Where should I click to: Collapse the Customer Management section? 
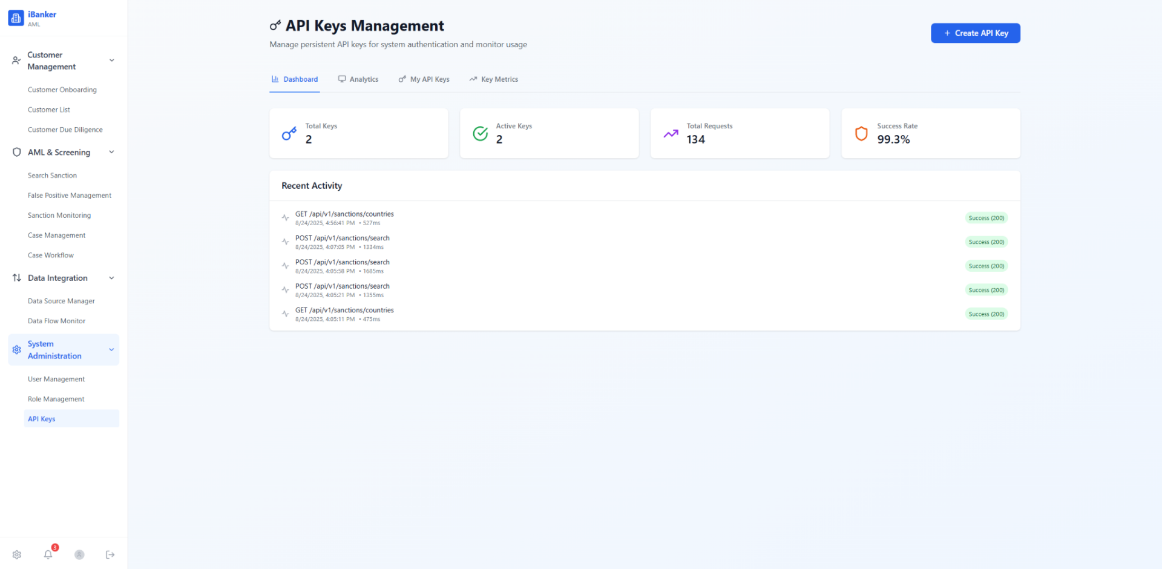[111, 61]
